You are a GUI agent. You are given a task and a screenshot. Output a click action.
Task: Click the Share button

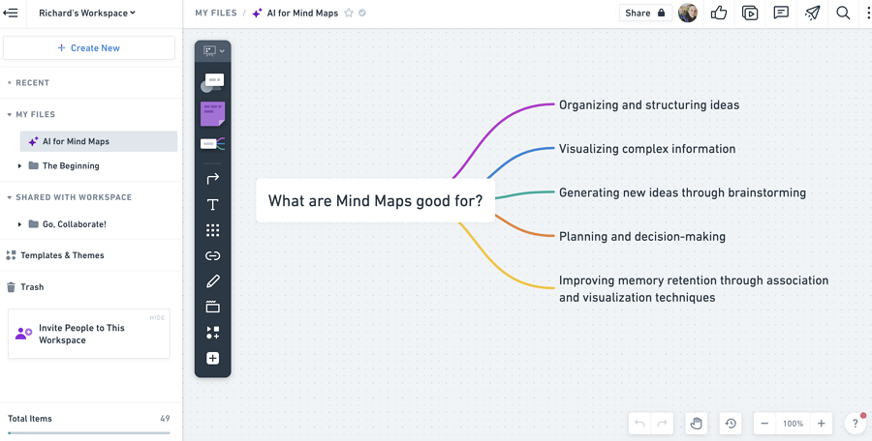pos(644,14)
